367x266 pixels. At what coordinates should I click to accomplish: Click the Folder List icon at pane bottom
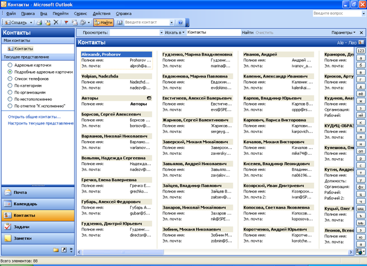click(56, 250)
